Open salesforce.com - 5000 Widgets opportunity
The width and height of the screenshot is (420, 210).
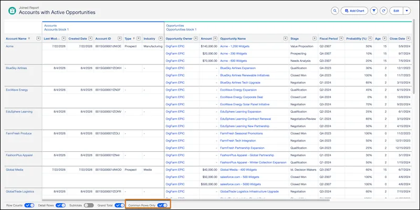coord(240,184)
